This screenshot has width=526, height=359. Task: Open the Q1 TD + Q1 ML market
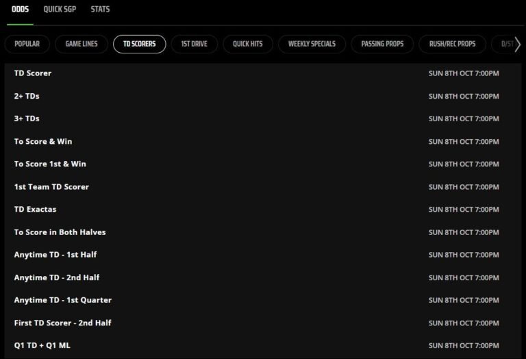[42, 345]
